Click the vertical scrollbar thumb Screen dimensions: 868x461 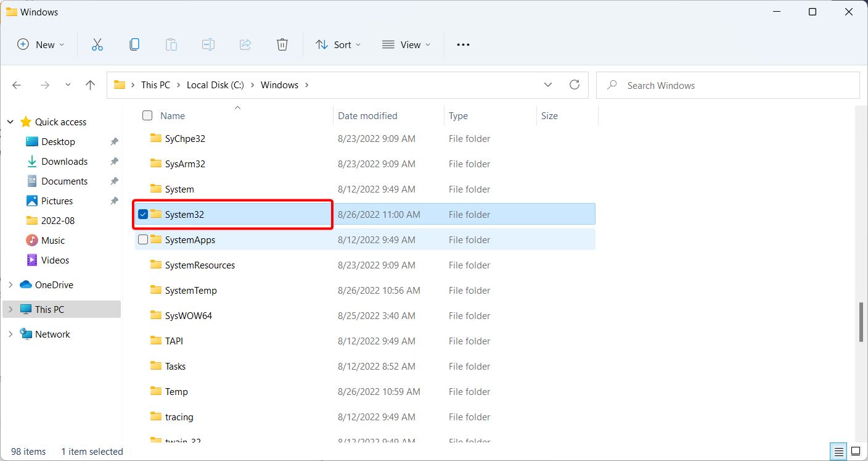[861, 322]
